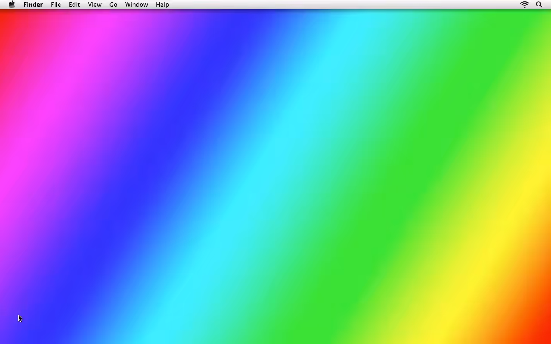Open the View menu
Image resolution: width=551 pixels, height=344 pixels.
(x=94, y=5)
